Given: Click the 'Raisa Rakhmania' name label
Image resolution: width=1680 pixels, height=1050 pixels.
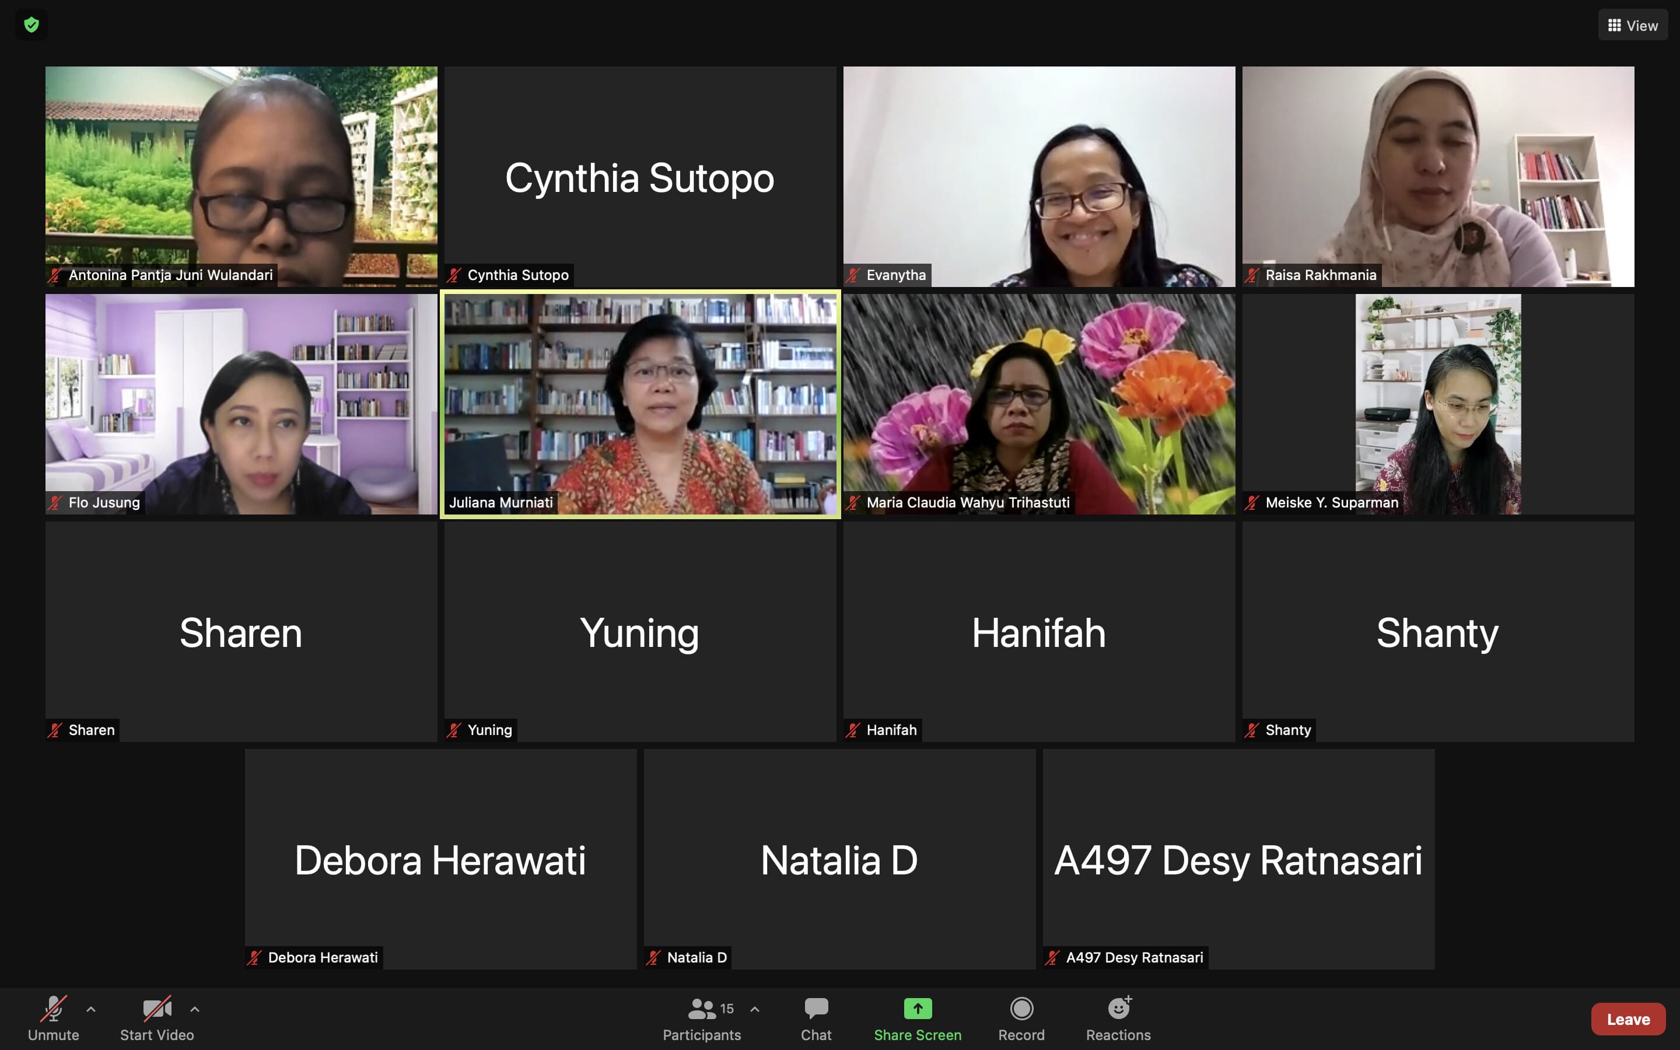Looking at the screenshot, I should pos(1321,275).
